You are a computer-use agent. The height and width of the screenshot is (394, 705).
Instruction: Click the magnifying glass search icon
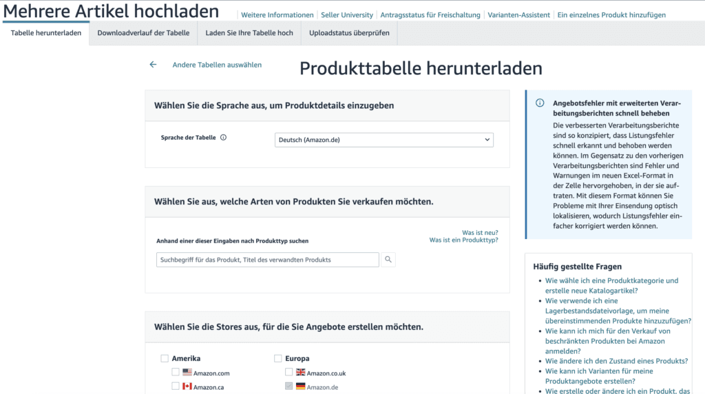coord(388,260)
